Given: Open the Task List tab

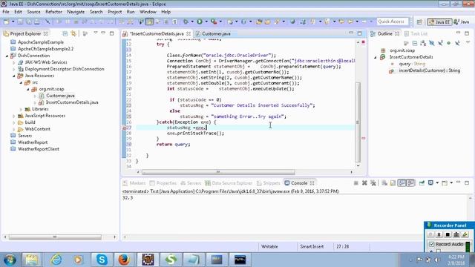Looking at the screenshot, I should (416, 33).
